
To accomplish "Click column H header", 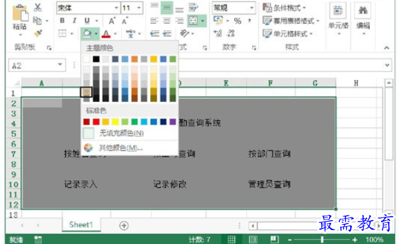I will click(x=356, y=83).
